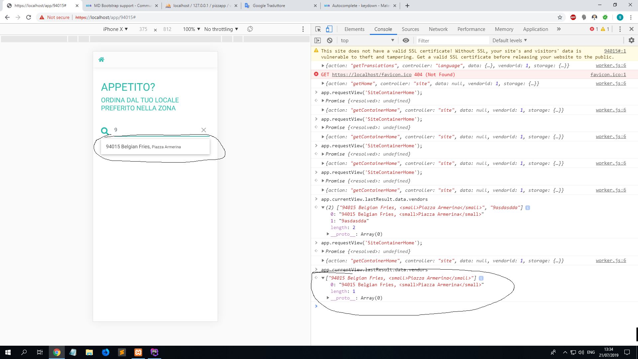
Task: Expand the getHome log object
Action: 323,84
